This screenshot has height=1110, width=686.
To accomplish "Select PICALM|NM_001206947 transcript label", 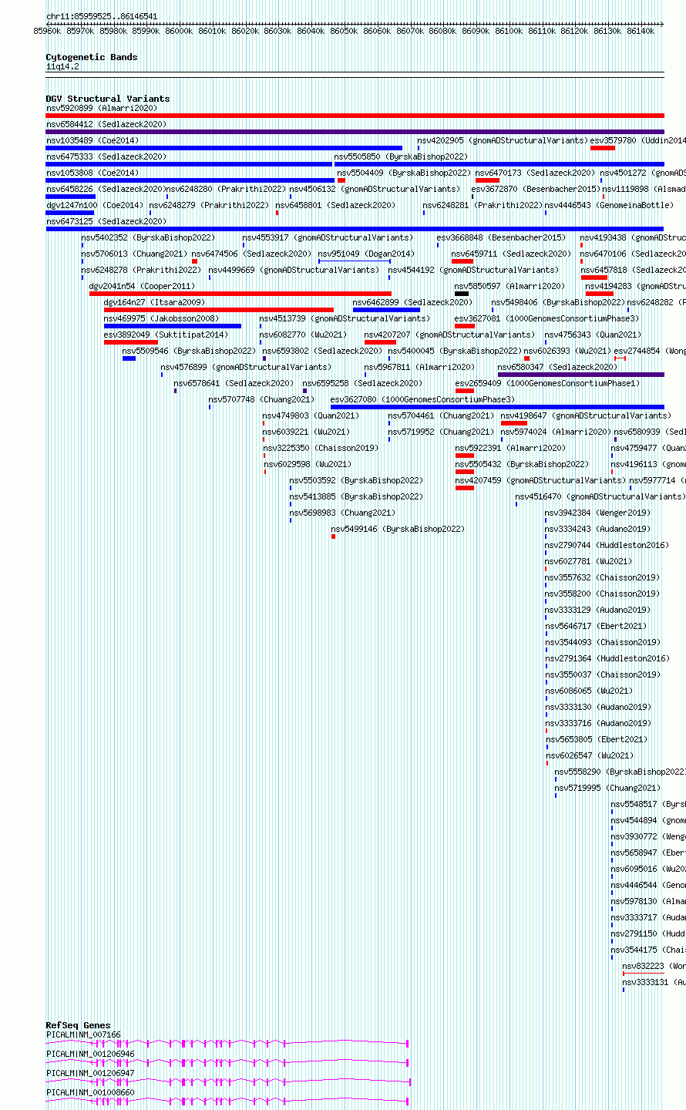I will (90, 1073).
